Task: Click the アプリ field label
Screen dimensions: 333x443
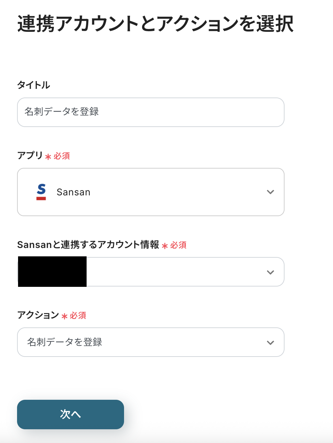Action: pyautogui.click(x=30, y=155)
